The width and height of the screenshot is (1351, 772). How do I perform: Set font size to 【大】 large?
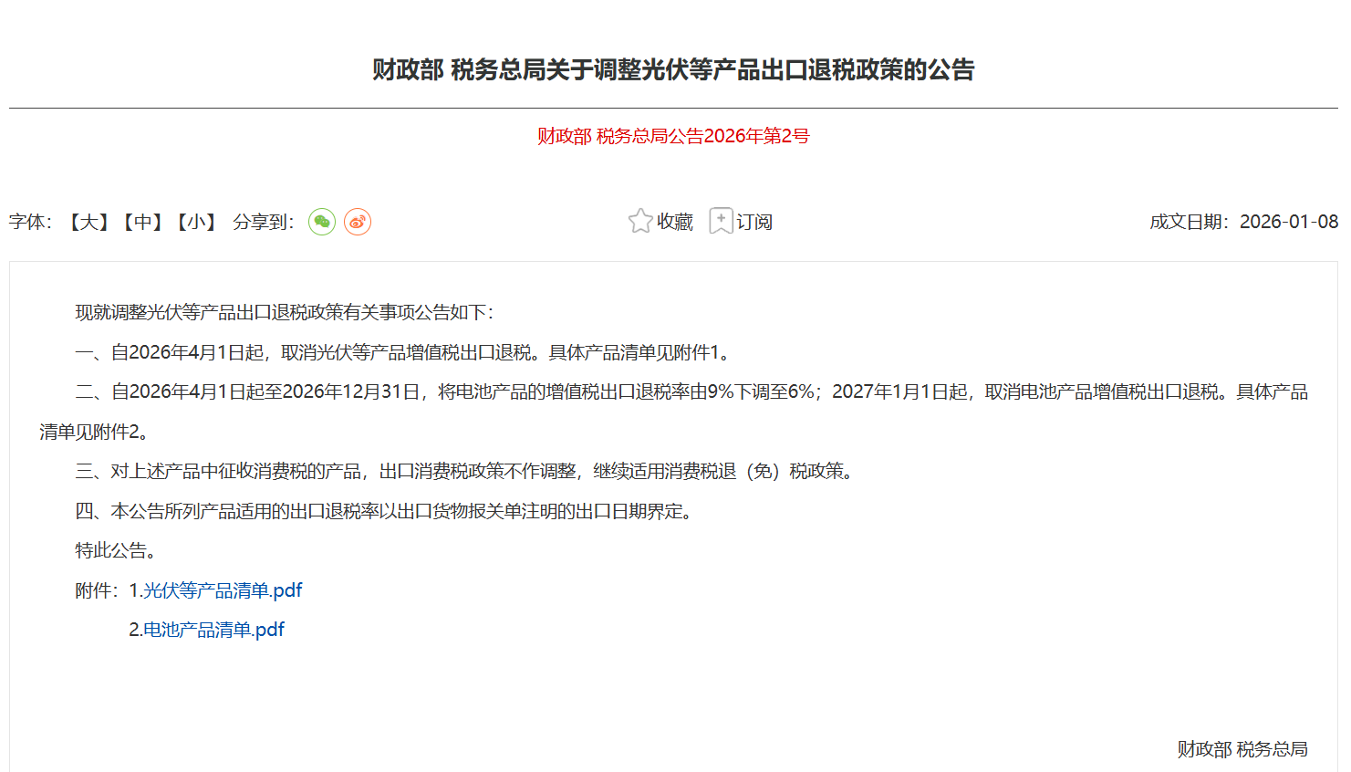tap(89, 222)
